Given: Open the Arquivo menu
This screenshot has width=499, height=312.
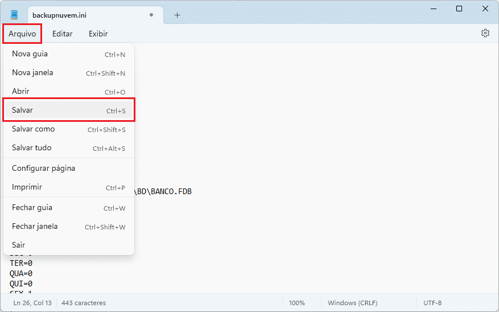Looking at the screenshot, I should [x=22, y=34].
